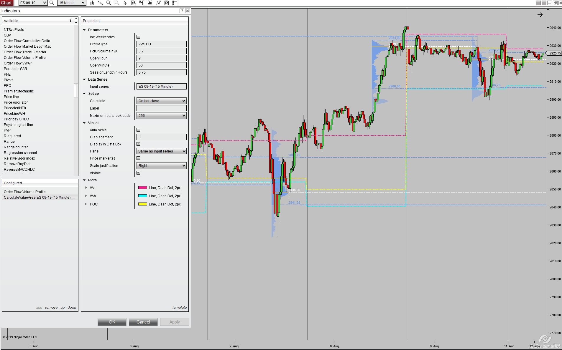This screenshot has width=562, height=350.
Task: Select configured CalculateValueArea indicator
Action: coord(40,197)
